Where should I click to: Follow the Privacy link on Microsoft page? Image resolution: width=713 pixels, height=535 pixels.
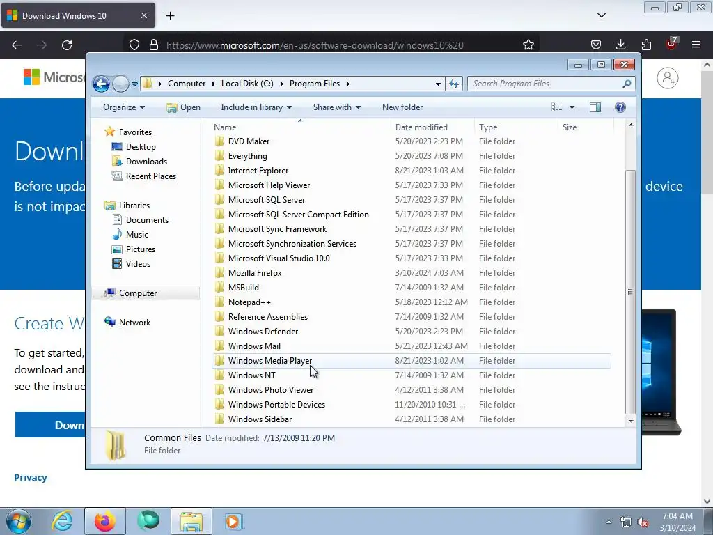tap(31, 478)
